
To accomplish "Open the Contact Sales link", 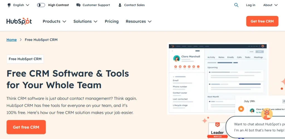I will pos(134,5).
